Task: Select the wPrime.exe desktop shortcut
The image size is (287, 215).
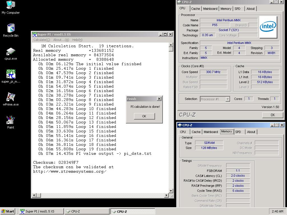Action: pos(11,99)
